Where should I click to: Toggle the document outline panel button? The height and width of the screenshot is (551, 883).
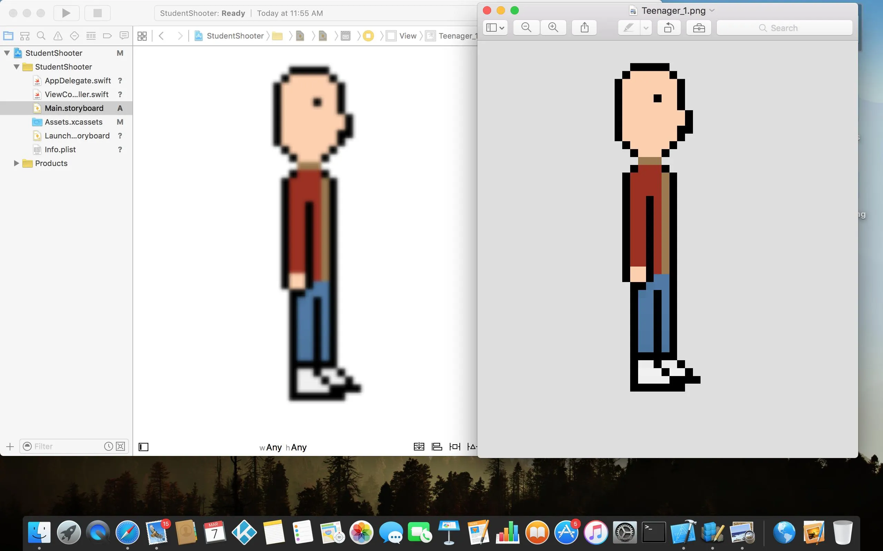point(143,447)
